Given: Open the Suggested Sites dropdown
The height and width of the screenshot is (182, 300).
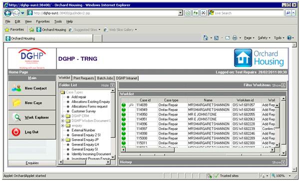Looking at the screenshot, I should pos(84,29).
